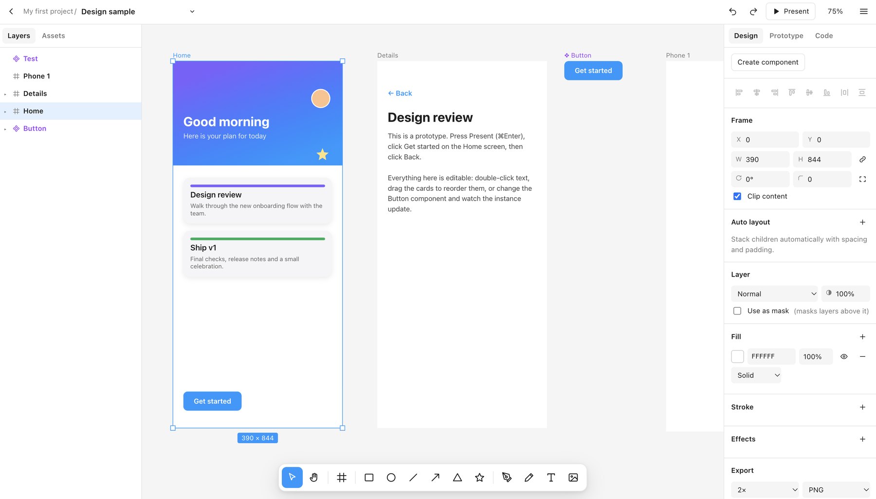
Task: Uncheck the Clip content checkbox
Action: tap(737, 196)
